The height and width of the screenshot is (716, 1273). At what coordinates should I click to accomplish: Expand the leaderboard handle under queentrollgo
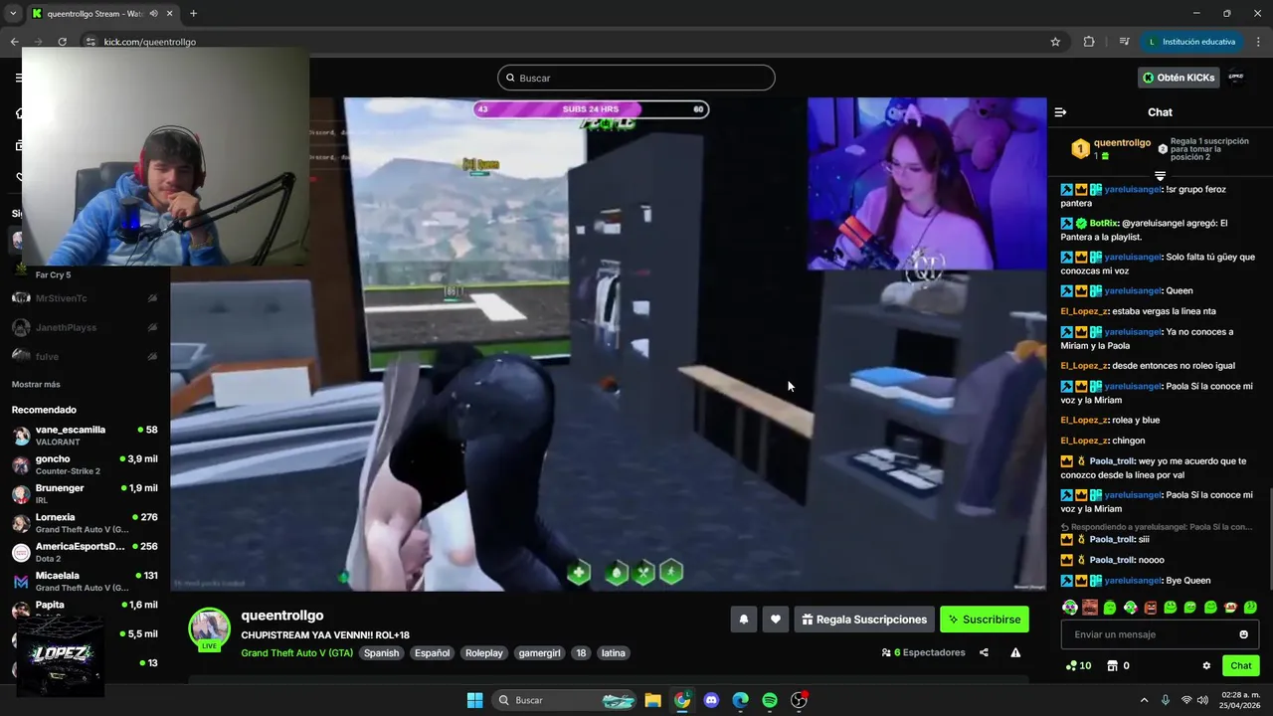[x=1160, y=176]
